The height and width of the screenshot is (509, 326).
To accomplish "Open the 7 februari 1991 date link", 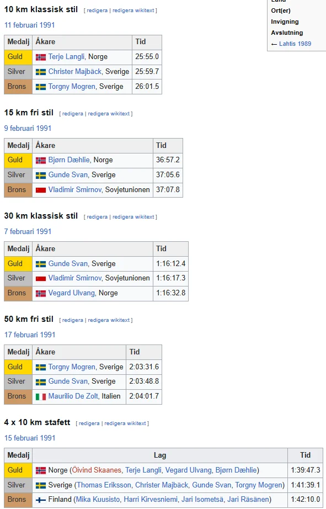I will coord(28,231).
